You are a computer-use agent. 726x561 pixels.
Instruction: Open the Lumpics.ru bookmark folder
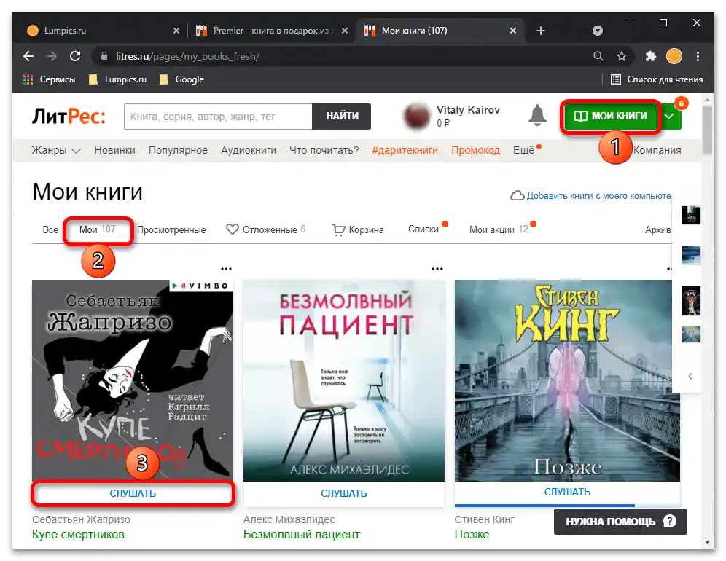(x=117, y=79)
